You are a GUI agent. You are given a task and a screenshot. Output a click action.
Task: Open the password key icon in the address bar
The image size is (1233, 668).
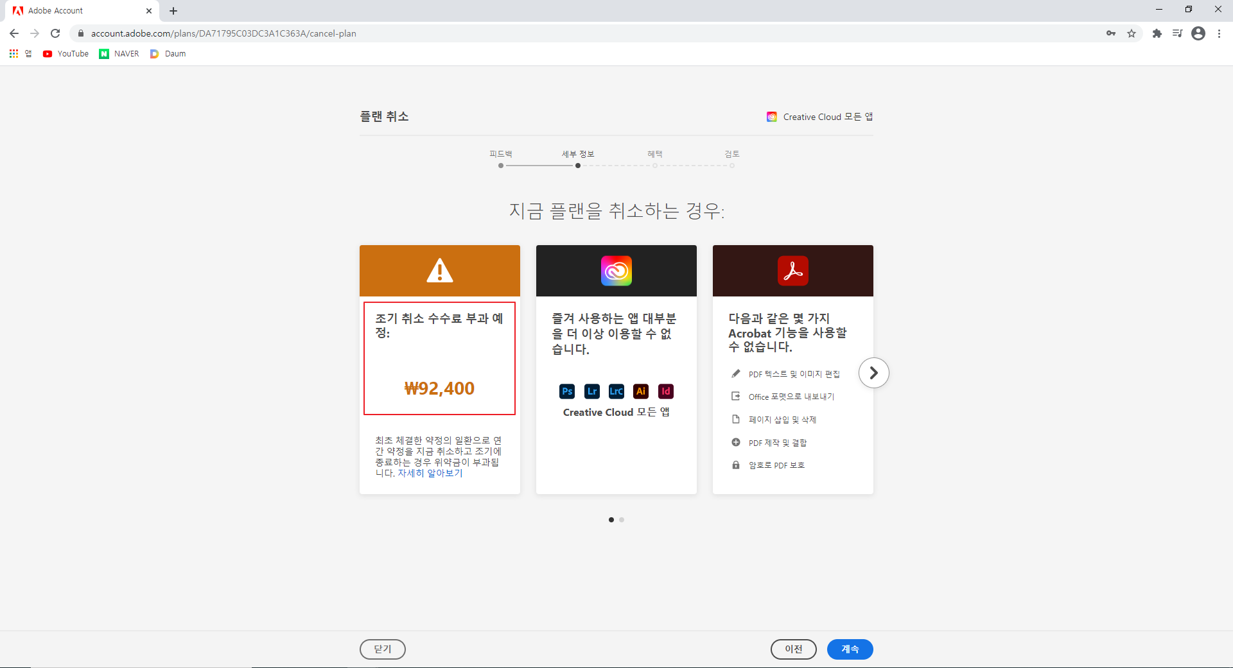click(x=1111, y=33)
